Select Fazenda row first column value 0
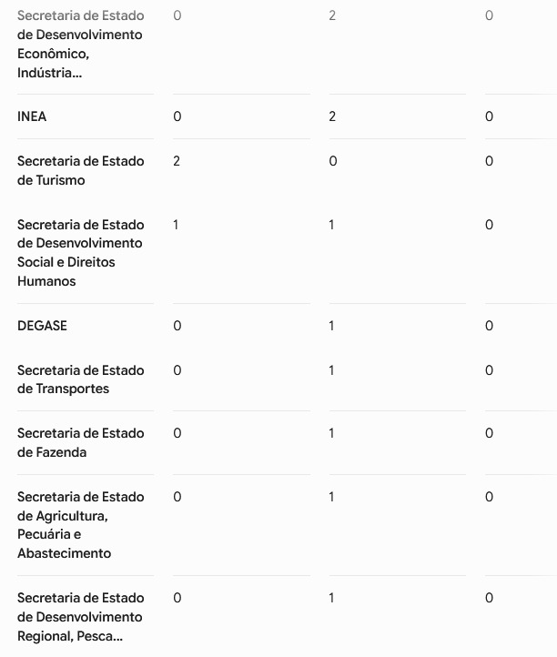 pos(177,433)
